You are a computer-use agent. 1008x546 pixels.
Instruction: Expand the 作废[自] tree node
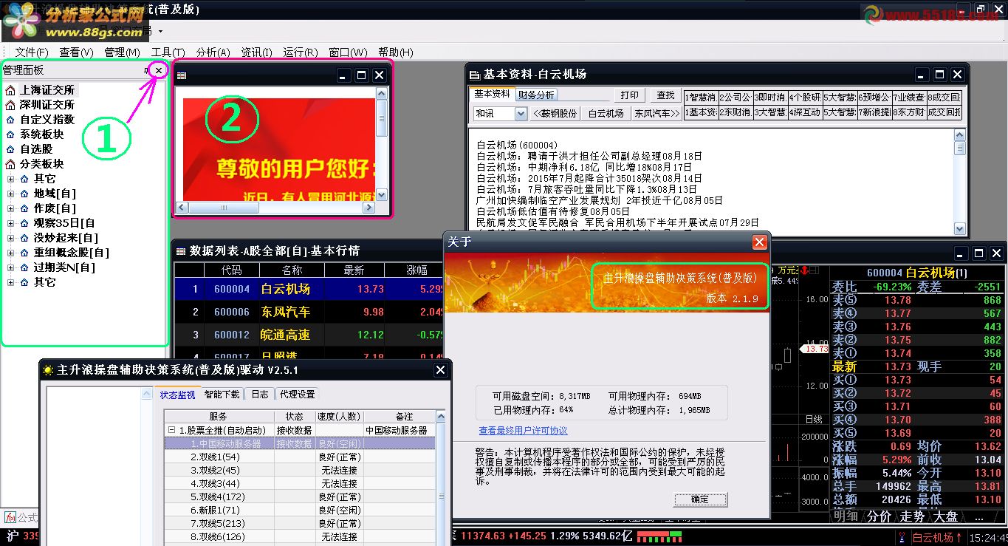[x=10, y=208]
